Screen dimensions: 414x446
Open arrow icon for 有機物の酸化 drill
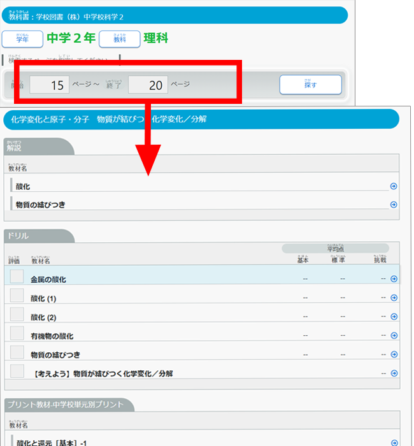(394, 336)
